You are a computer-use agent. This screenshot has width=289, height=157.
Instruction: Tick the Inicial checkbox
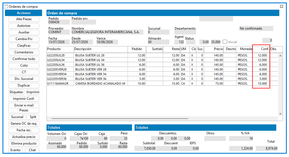tap(225, 42)
